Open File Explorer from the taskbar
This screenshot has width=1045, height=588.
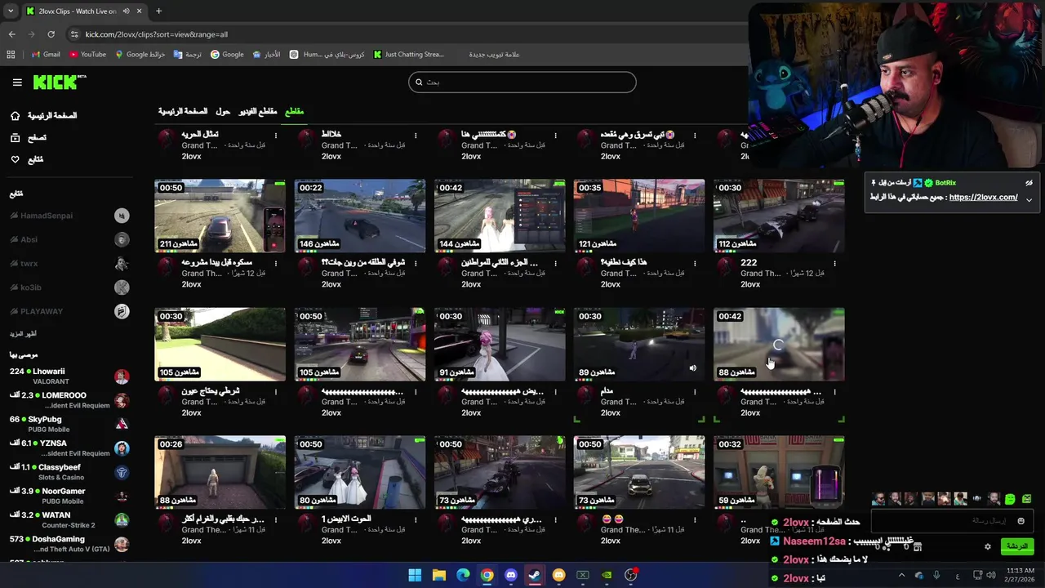tap(438, 575)
